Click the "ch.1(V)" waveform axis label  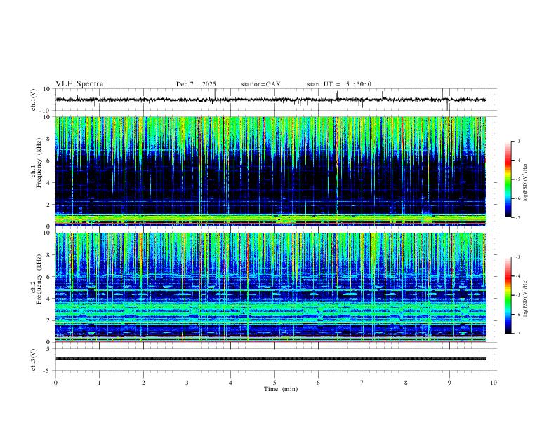click(34, 100)
